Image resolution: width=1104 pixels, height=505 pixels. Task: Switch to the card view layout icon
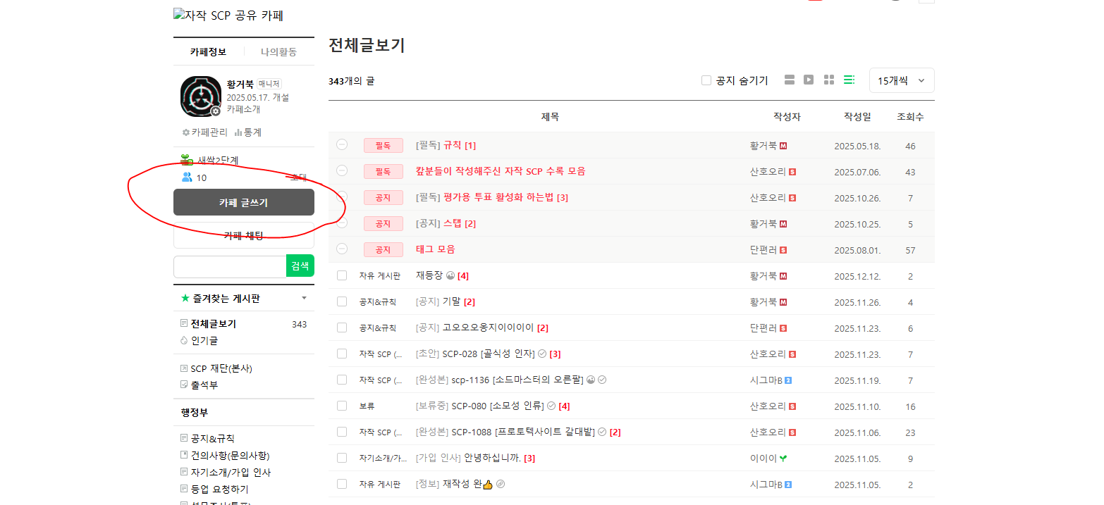click(x=790, y=80)
